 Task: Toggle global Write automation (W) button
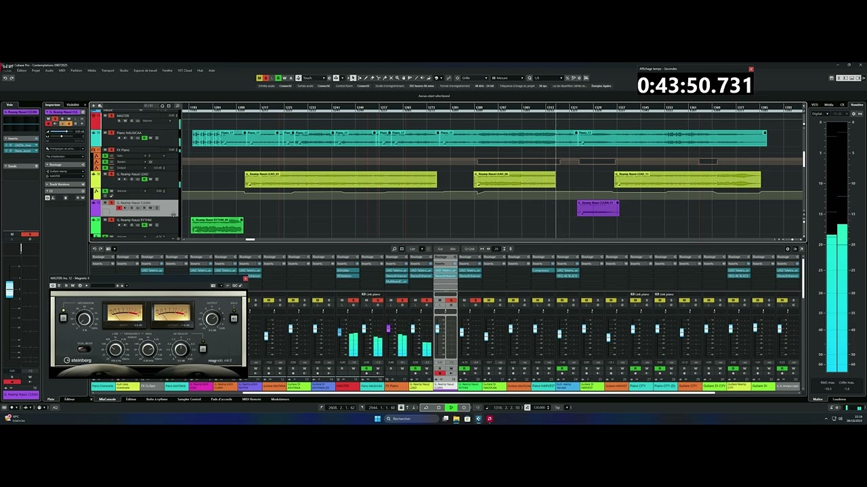coord(284,78)
